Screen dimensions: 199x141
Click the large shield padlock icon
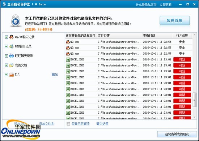coord(16,21)
